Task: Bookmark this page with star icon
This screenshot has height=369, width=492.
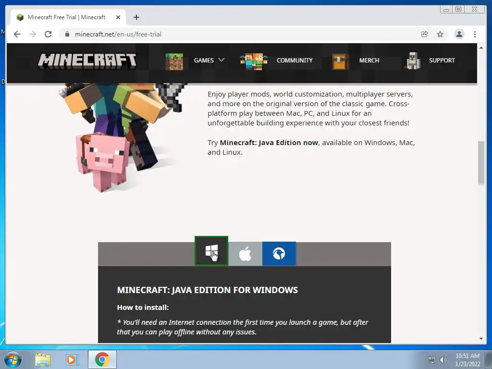Action: coord(440,34)
